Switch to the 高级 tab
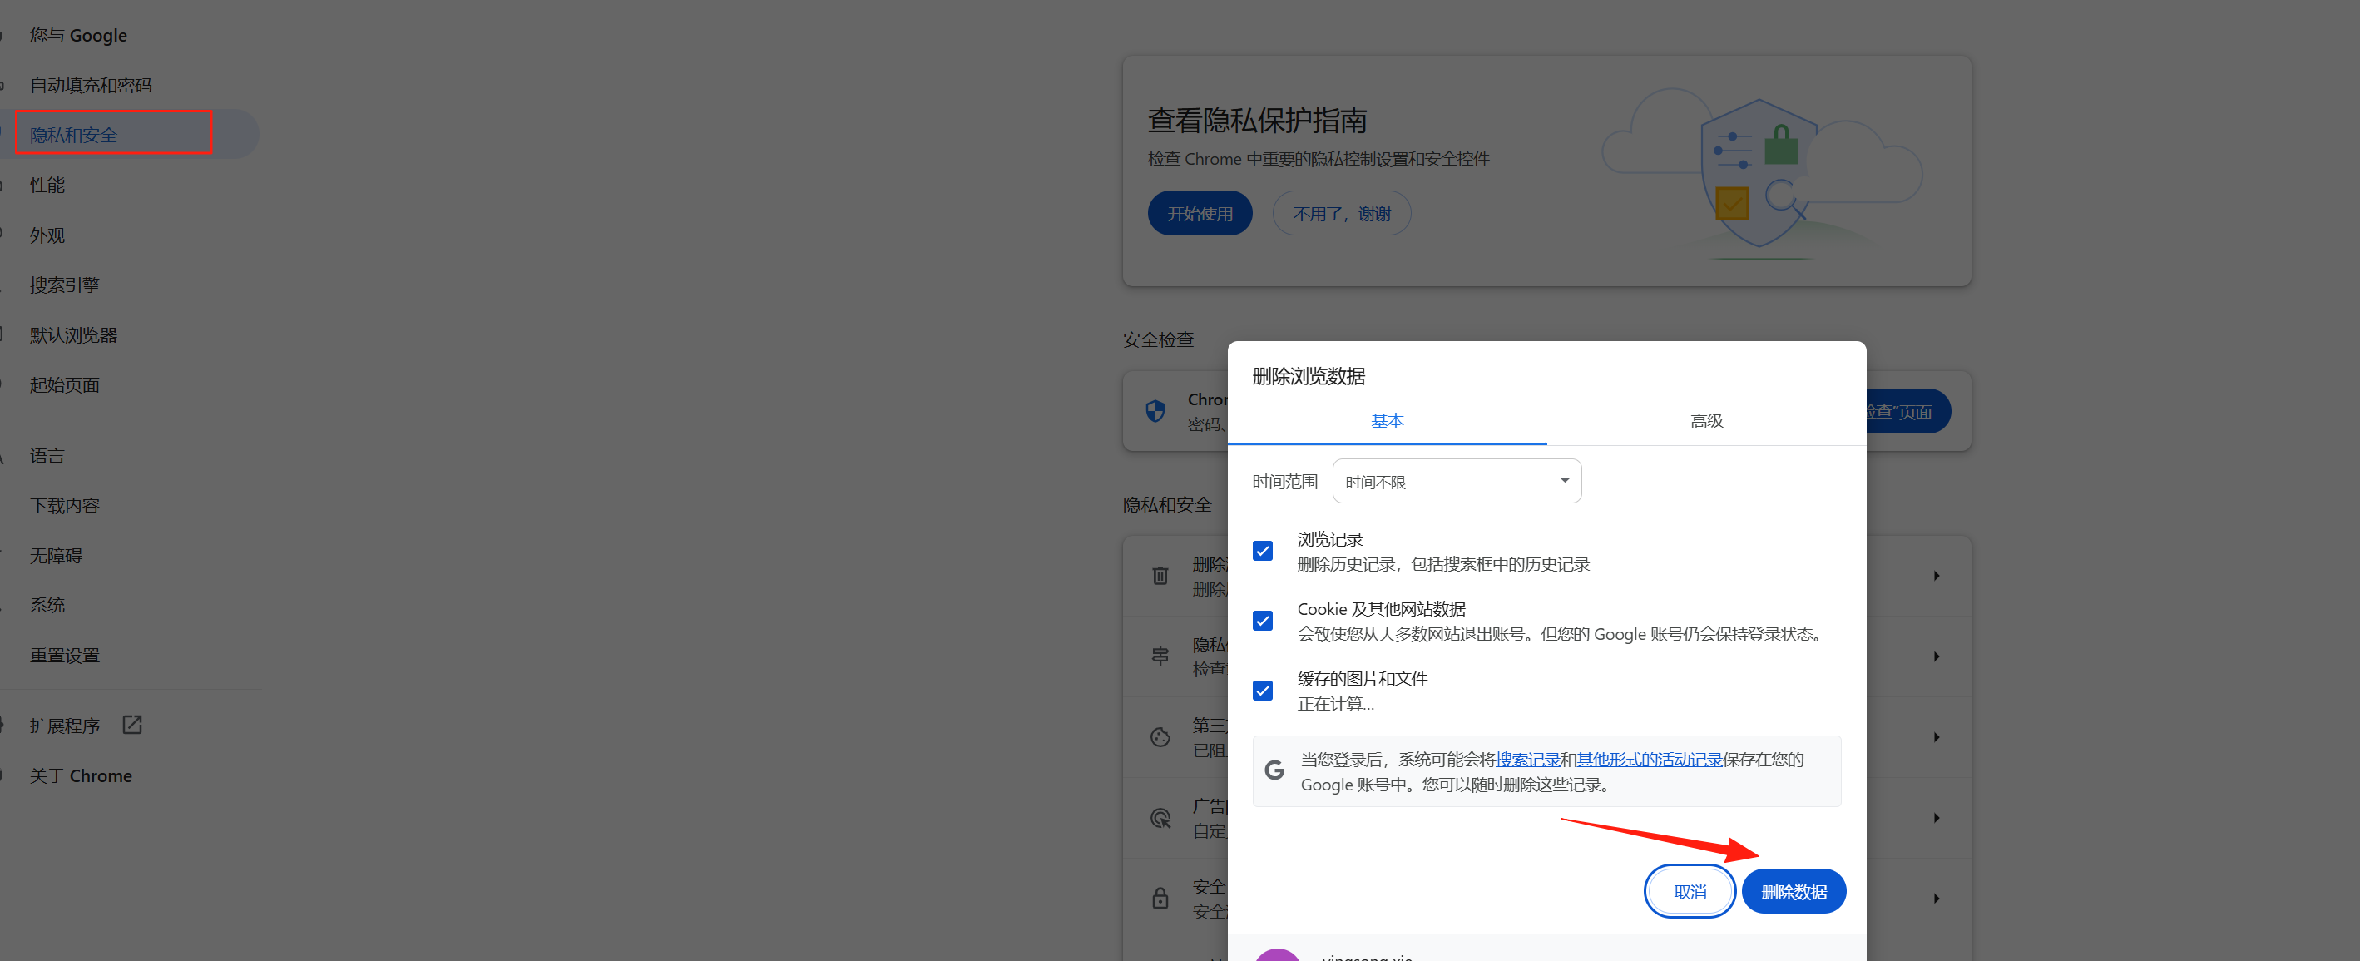The image size is (2360, 961). (1706, 420)
